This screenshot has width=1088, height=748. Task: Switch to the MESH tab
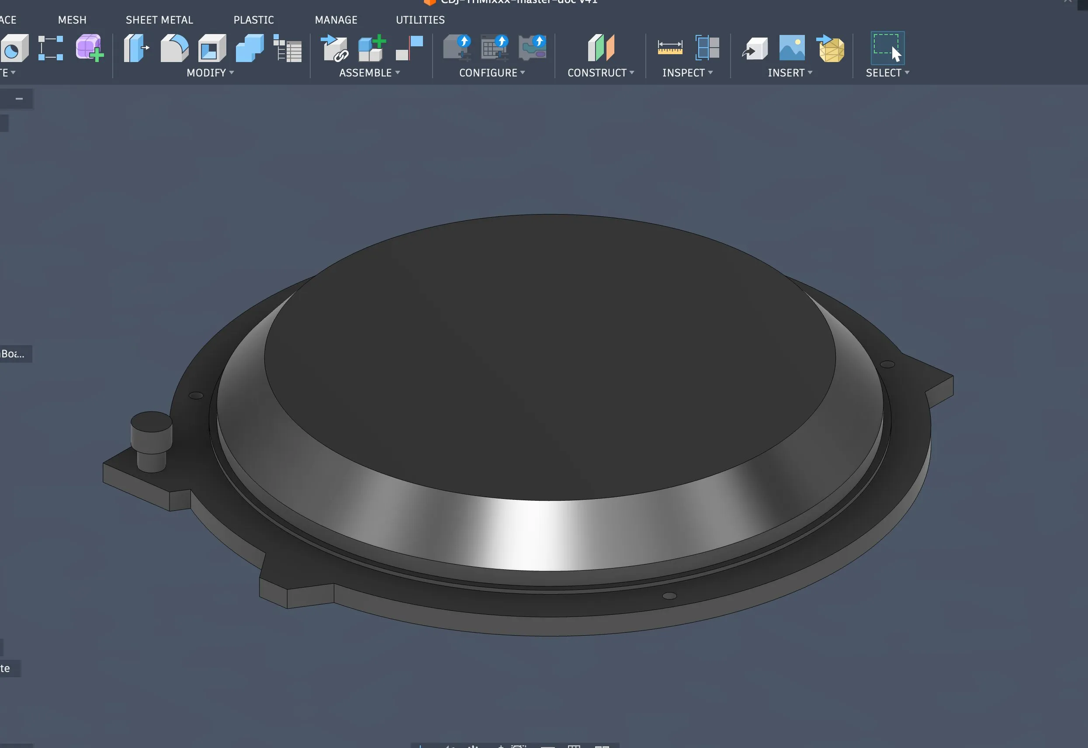click(72, 20)
